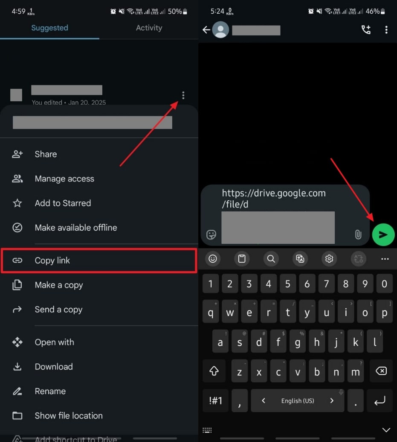This screenshot has width=397, height=442.
Task: Tap the Share option
Action: [99, 154]
